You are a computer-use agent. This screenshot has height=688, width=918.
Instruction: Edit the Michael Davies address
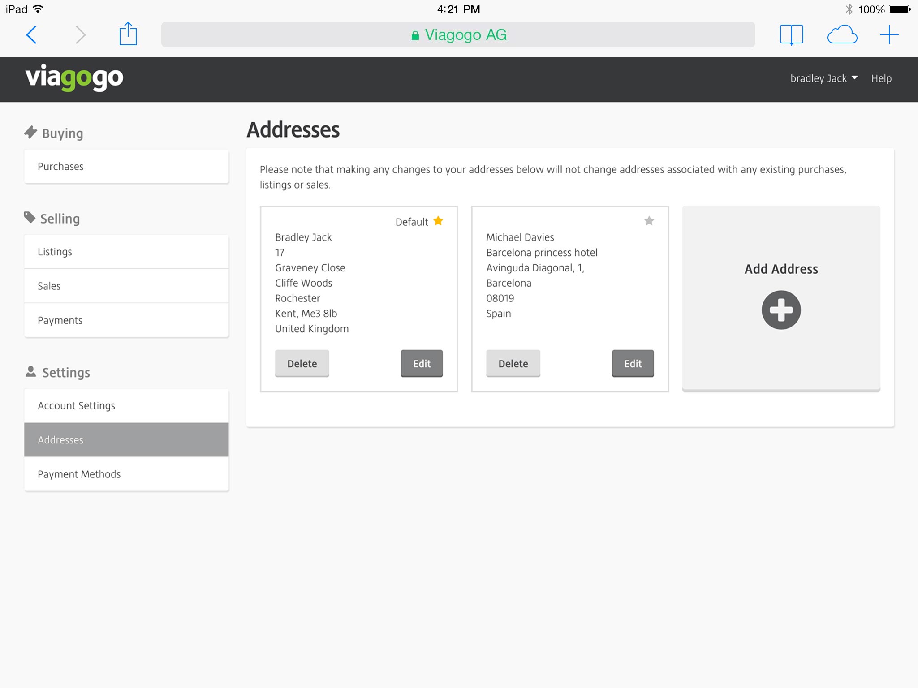pos(633,363)
